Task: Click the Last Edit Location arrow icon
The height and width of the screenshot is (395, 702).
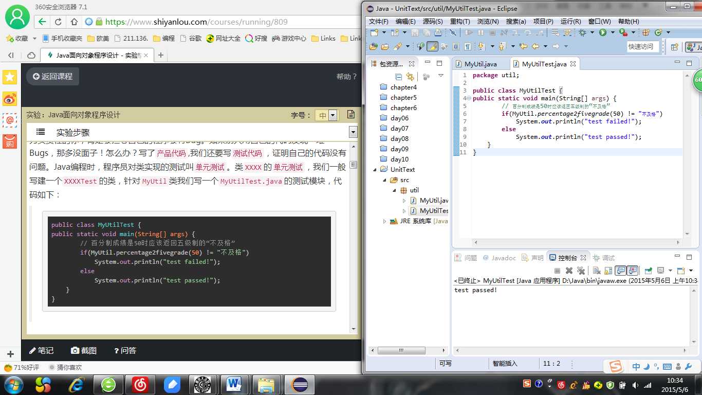Action: pos(523,46)
